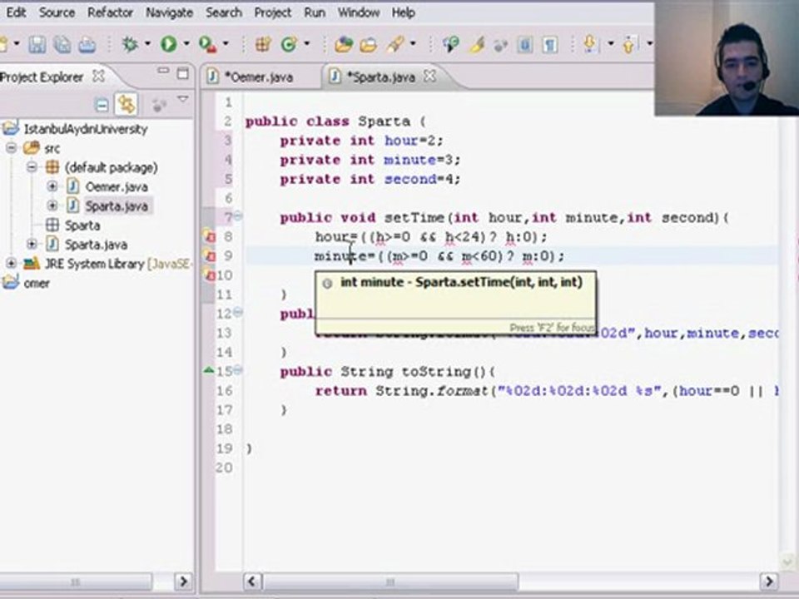Click horizontal scrollbar thumb in editor

coord(390,582)
